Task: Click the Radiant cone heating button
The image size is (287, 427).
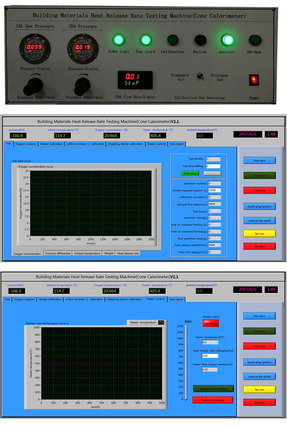Action: tap(213, 388)
